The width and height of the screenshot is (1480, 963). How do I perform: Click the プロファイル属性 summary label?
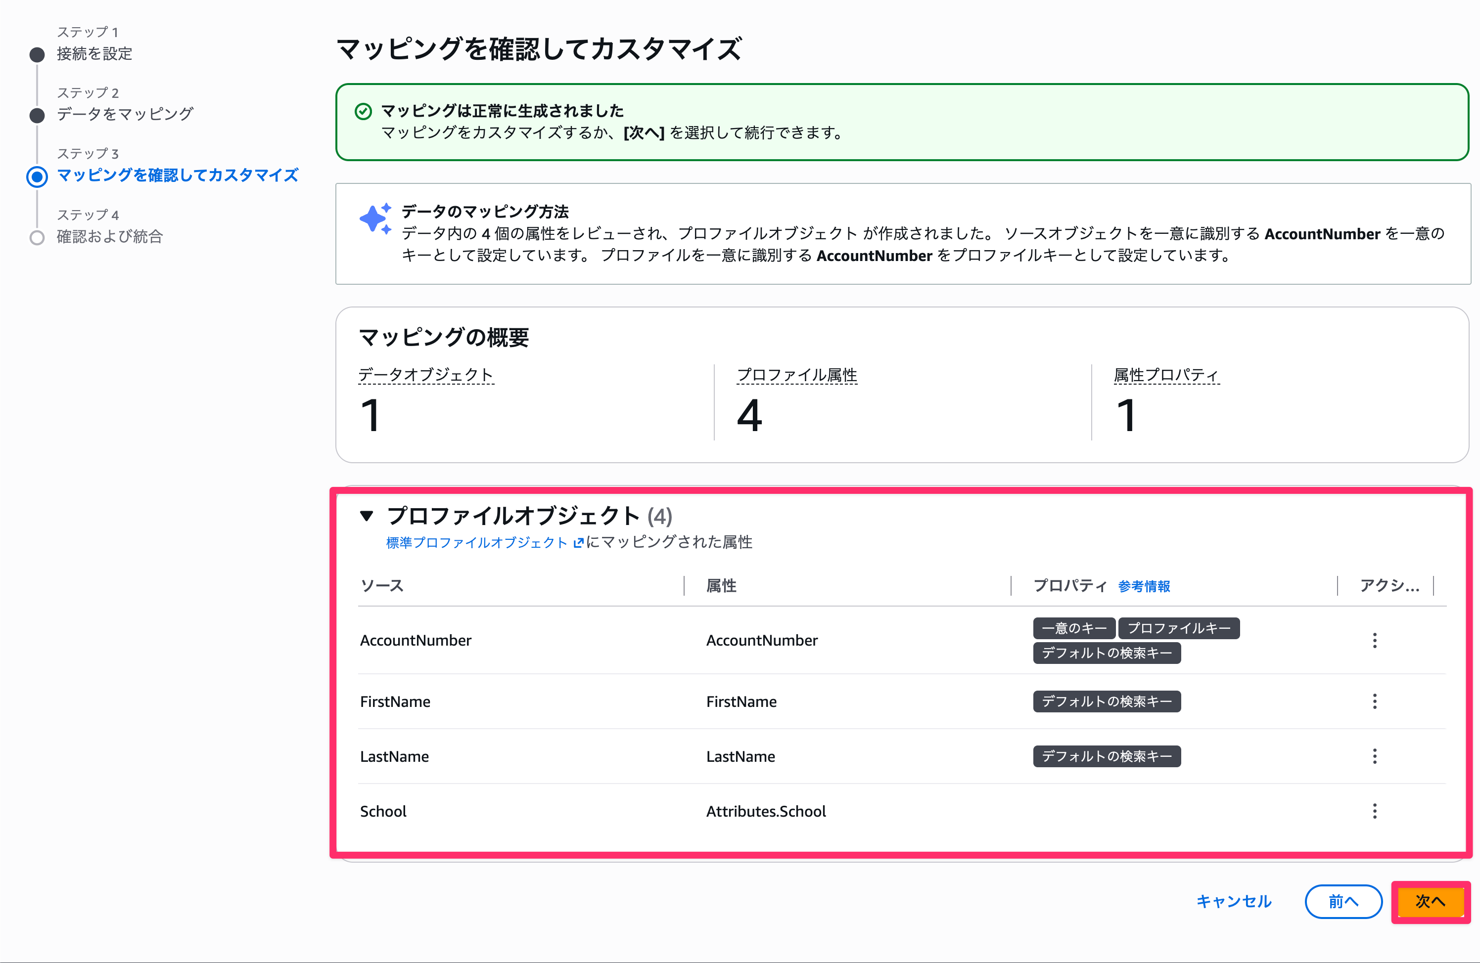click(796, 375)
